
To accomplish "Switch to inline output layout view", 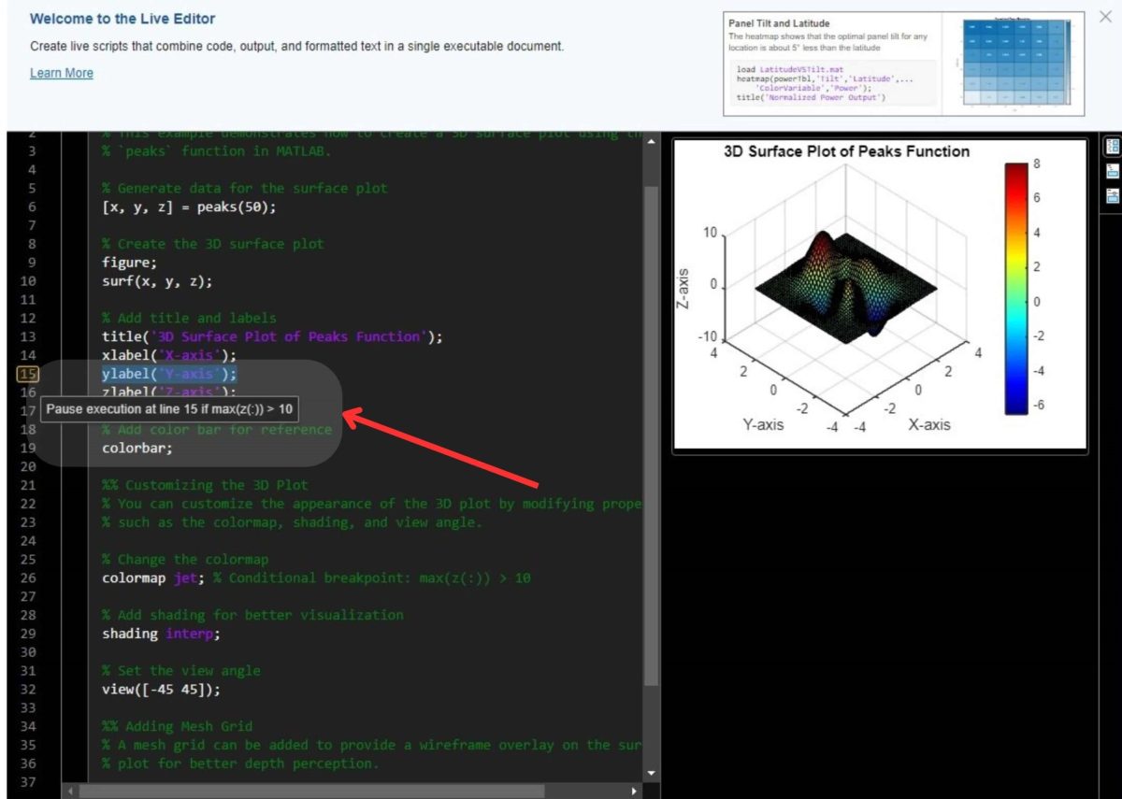I will [x=1112, y=171].
